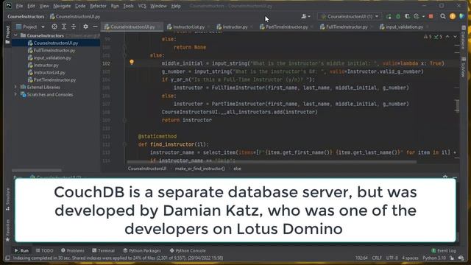Select InstructorList.py in the project tree
This screenshot has height=265, width=471.
click(49, 72)
